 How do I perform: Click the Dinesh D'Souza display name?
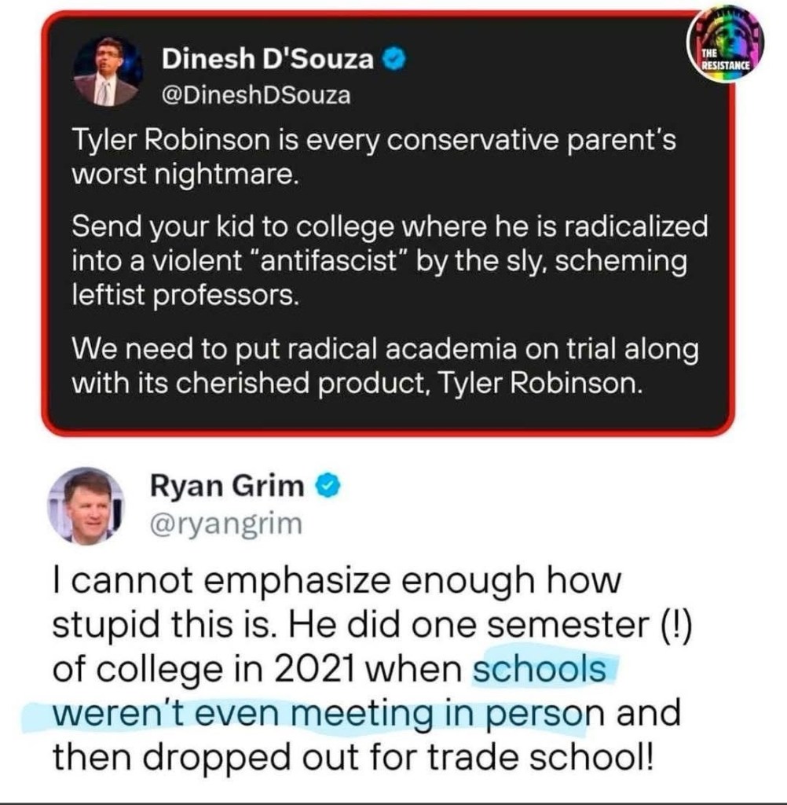click(x=268, y=58)
